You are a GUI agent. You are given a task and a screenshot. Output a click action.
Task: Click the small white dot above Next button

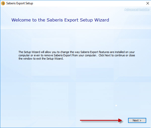116,106
